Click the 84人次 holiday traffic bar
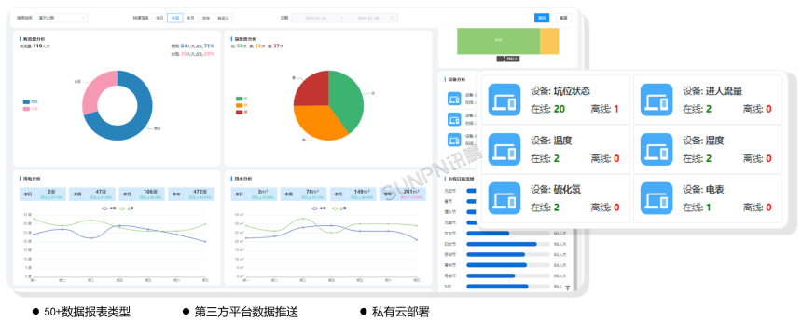 click(x=497, y=265)
